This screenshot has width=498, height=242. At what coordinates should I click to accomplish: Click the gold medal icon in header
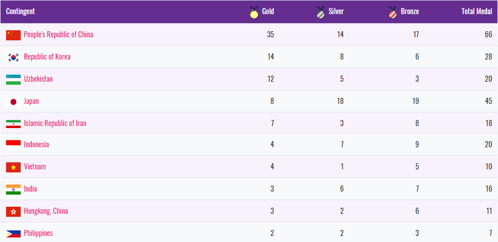(x=254, y=12)
